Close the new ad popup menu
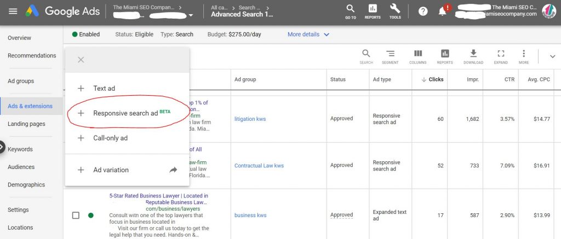This screenshot has width=561, height=239. [x=81, y=60]
